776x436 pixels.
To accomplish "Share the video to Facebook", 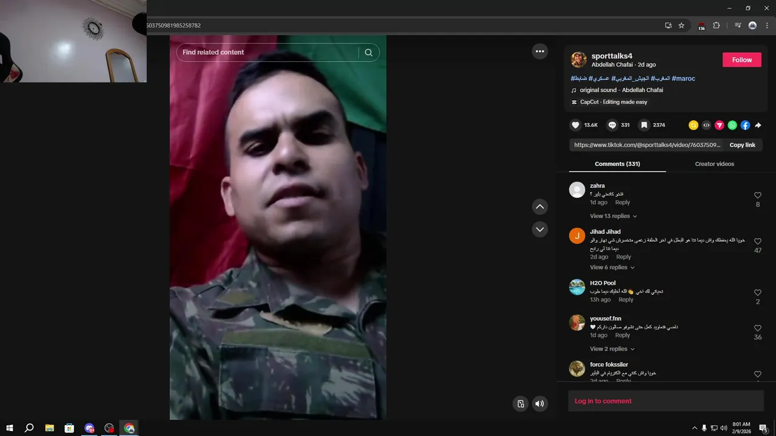I will (745, 125).
